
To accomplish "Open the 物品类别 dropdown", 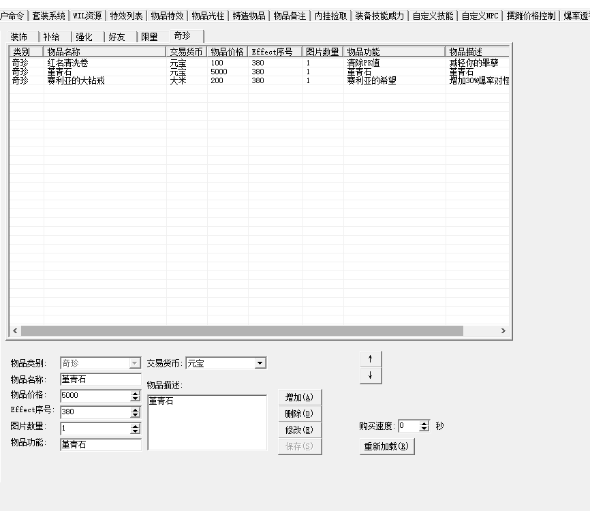I will pyautogui.click(x=135, y=363).
